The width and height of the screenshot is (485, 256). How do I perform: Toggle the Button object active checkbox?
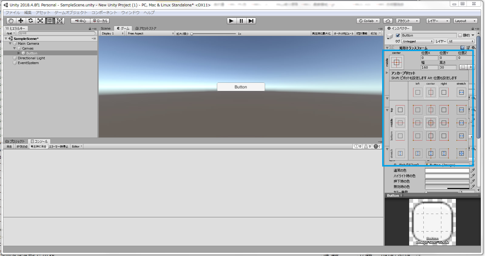point(398,35)
